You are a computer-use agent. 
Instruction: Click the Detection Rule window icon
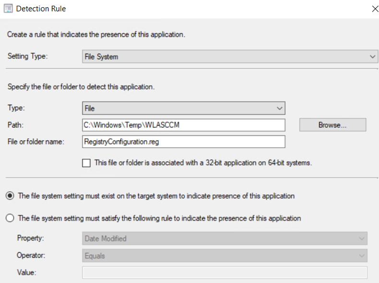tap(8, 9)
